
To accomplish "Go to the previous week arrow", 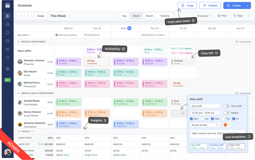I will (21, 16).
